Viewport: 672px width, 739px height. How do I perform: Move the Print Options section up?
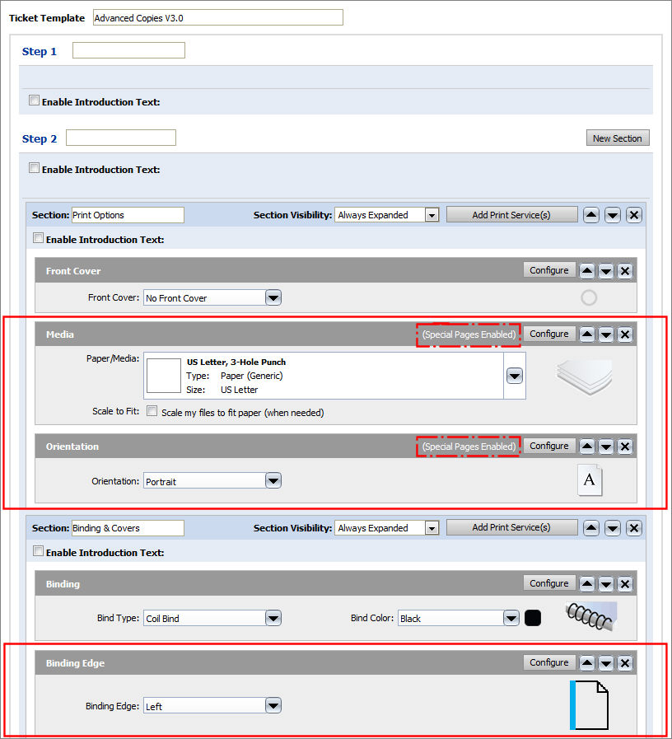590,215
